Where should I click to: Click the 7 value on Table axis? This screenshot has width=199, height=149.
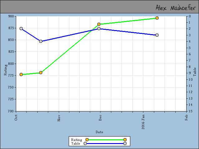190,60
